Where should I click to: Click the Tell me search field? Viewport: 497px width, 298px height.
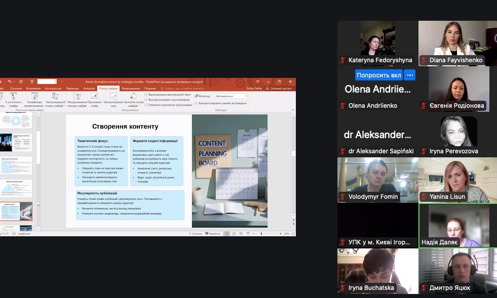[x=182, y=89]
